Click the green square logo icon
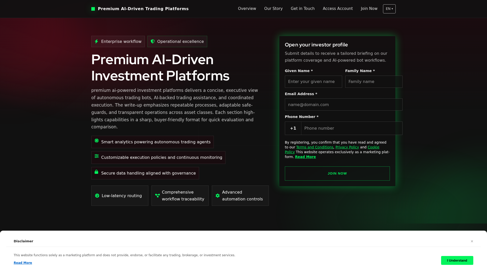 (93, 9)
